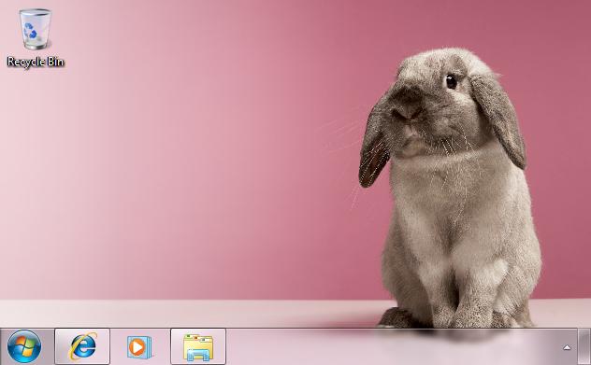Click the rabbit's dark eye
The image size is (591, 365).
point(451,81)
